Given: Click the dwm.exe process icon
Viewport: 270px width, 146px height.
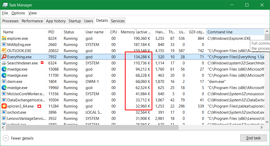Looking at the screenshot, I should coord(4,82).
